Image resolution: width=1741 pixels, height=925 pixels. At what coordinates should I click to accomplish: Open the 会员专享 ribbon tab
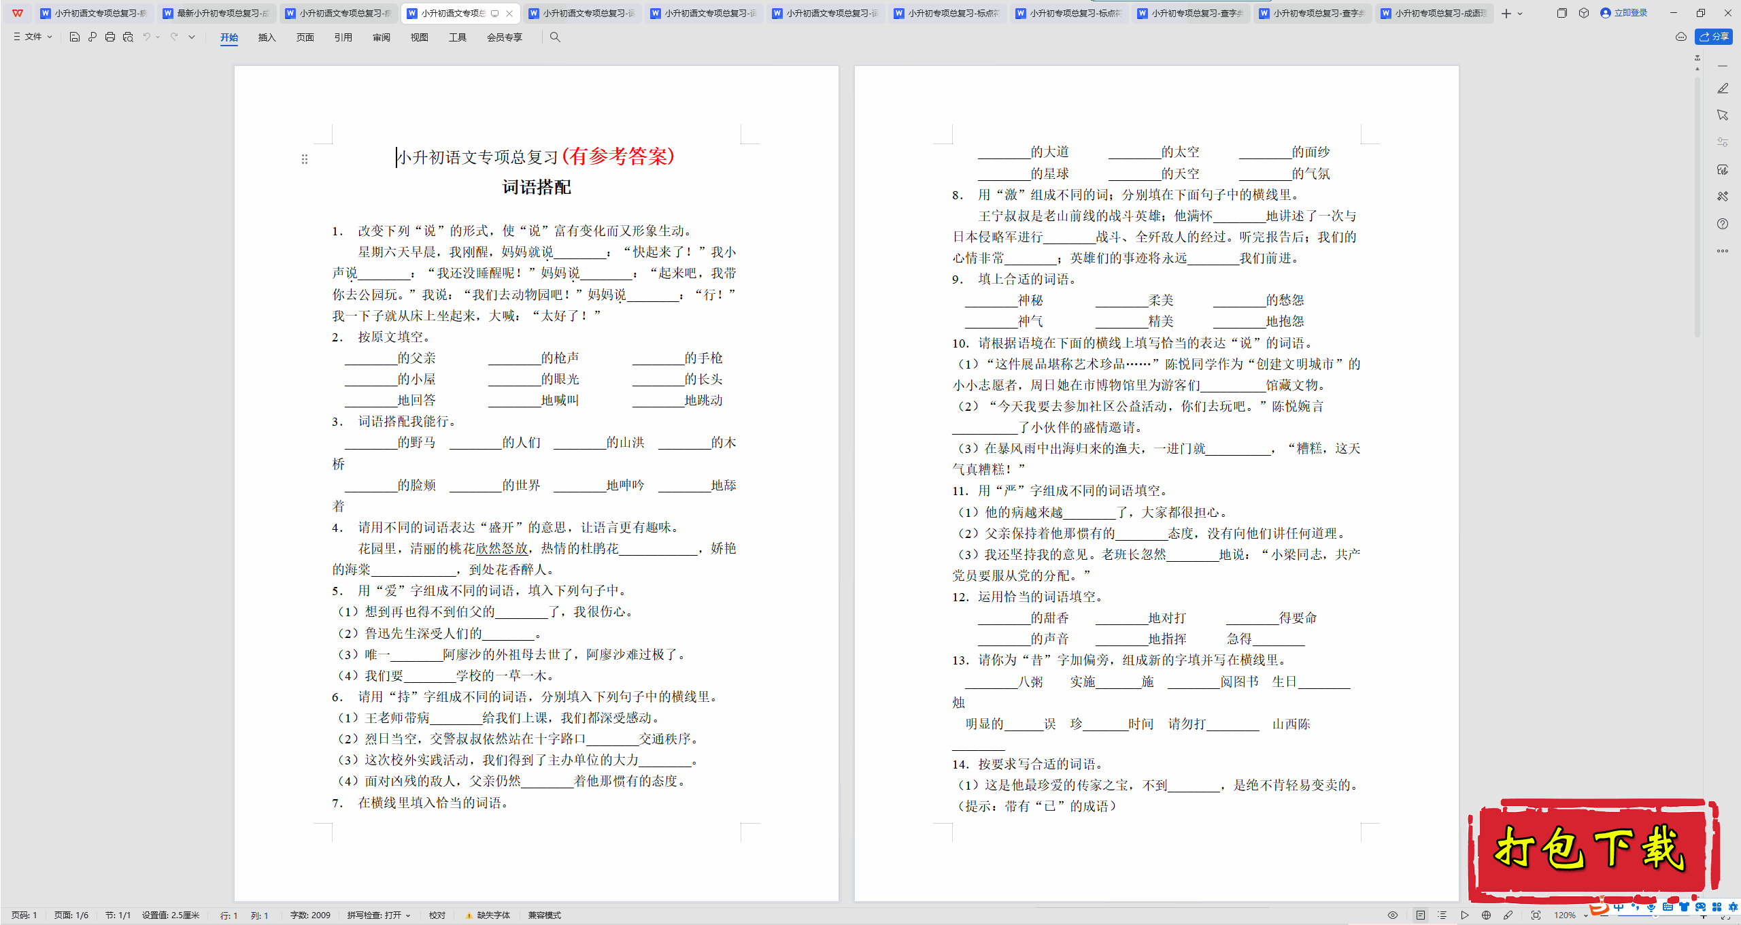click(x=505, y=37)
